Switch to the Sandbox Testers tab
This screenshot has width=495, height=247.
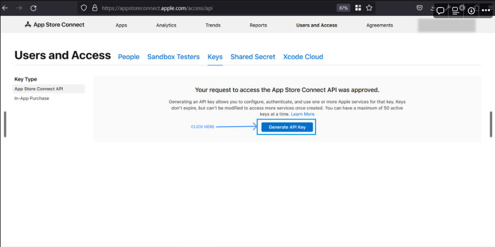173,57
